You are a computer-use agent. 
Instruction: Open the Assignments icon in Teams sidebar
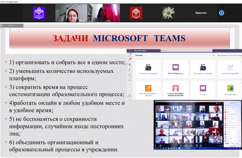click(x=130, y=70)
